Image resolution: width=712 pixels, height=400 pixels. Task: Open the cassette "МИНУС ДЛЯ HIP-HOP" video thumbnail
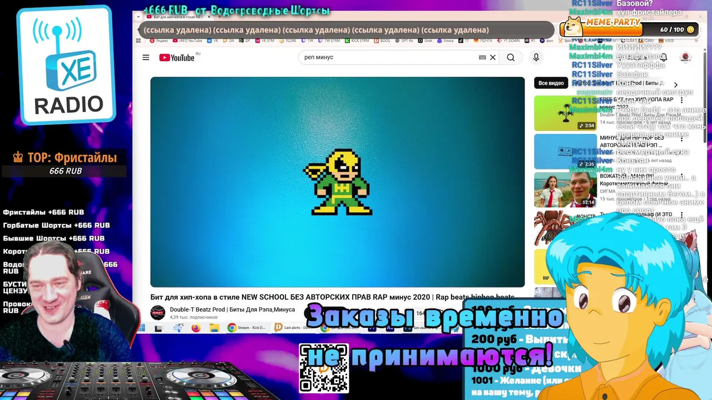pos(565,151)
